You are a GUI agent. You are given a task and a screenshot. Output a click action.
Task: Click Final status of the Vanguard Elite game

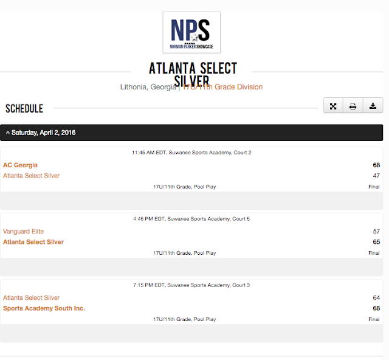pos(374,253)
